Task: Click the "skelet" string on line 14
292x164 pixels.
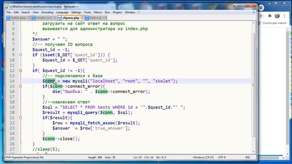Action: point(163,81)
